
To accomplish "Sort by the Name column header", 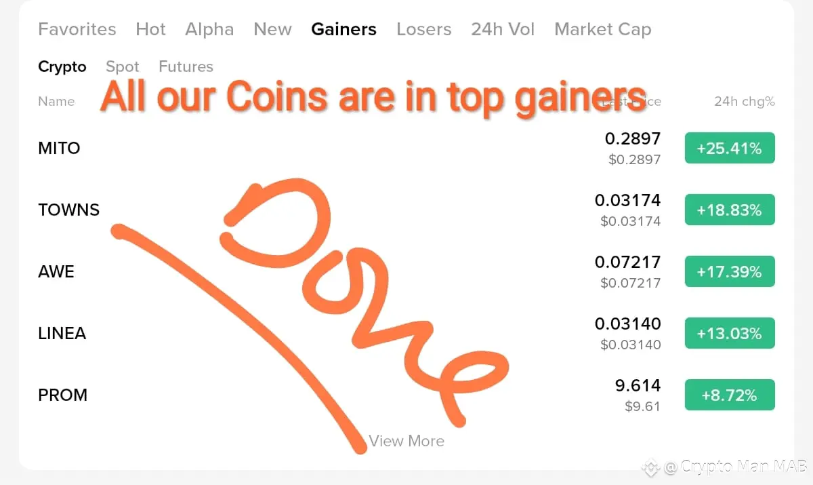I will click(56, 101).
